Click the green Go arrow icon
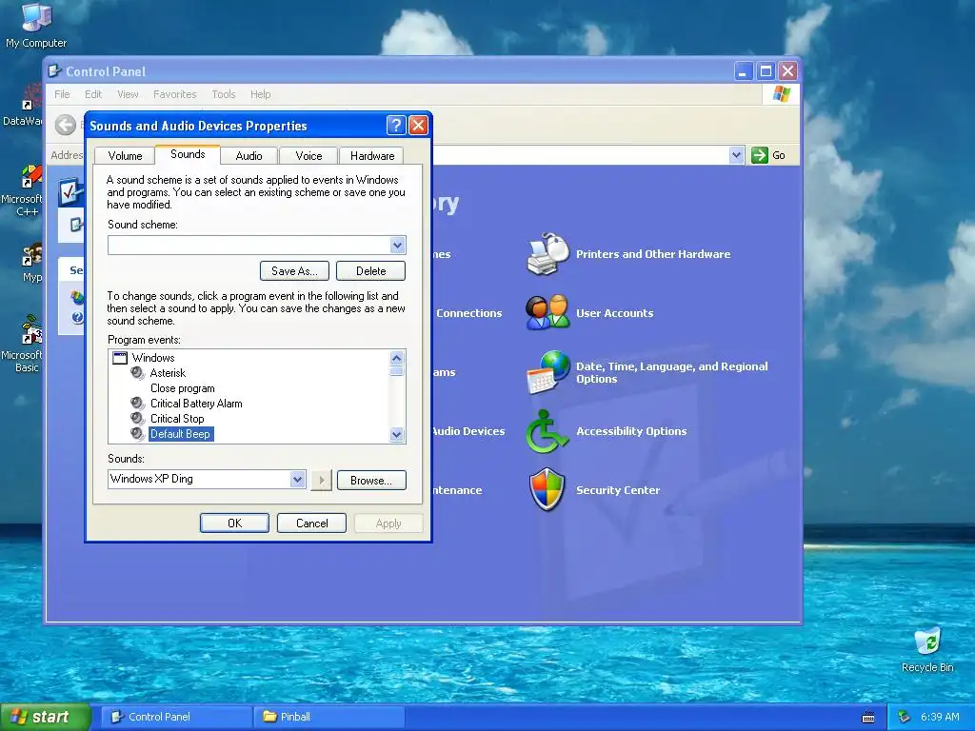The height and width of the screenshot is (731, 975). coord(759,155)
